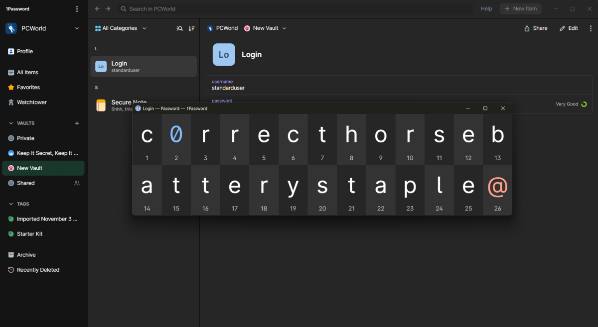Click the Edit button

point(569,28)
